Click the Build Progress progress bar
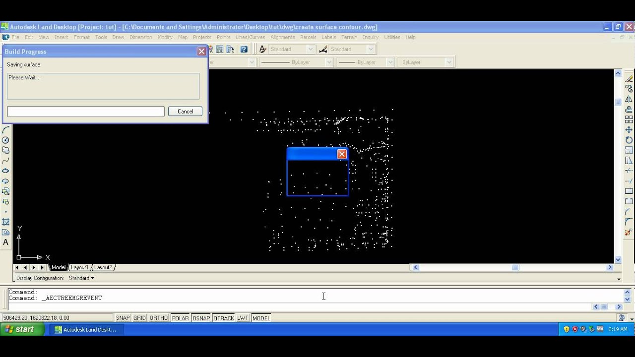 pos(86,112)
